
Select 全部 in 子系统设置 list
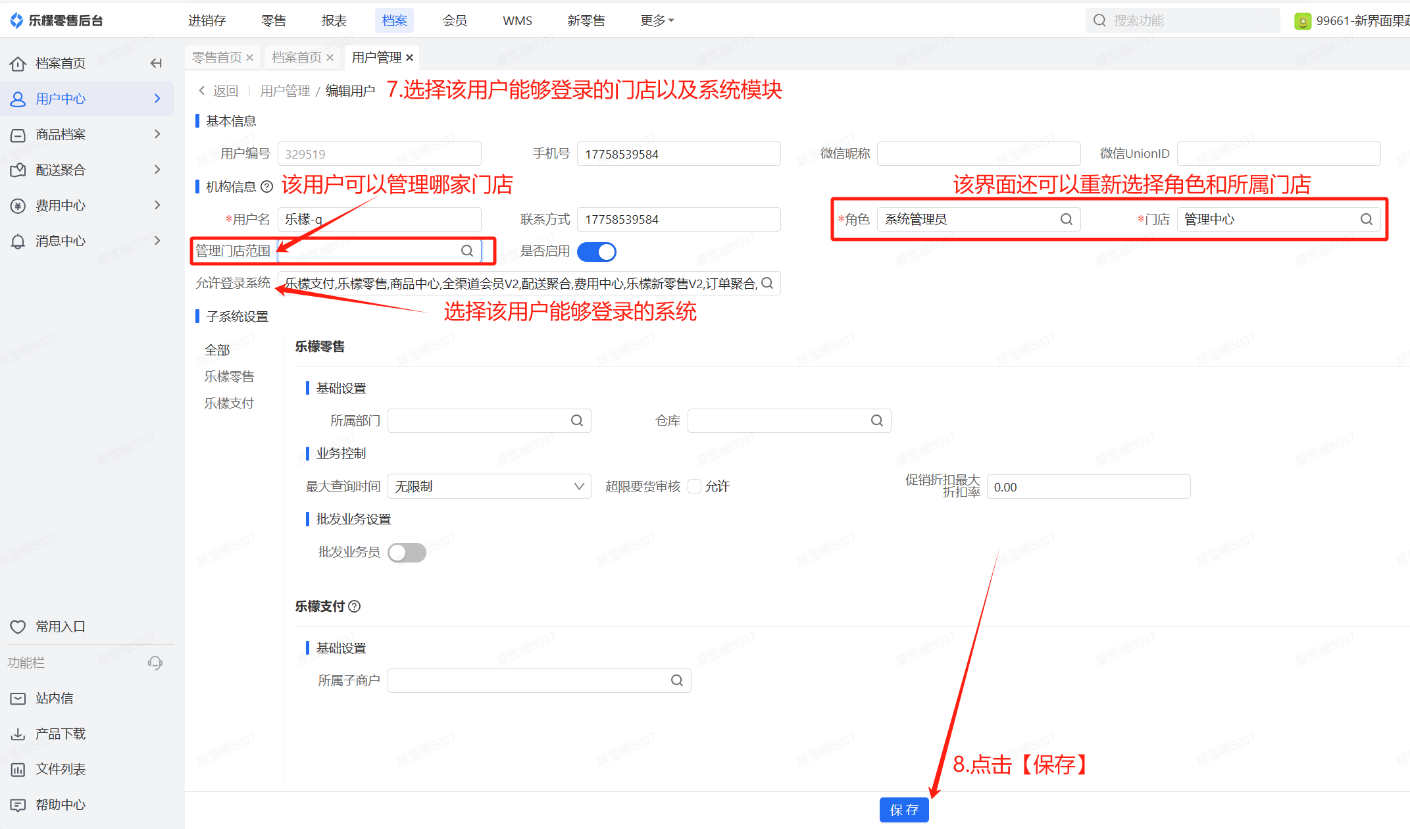click(217, 350)
